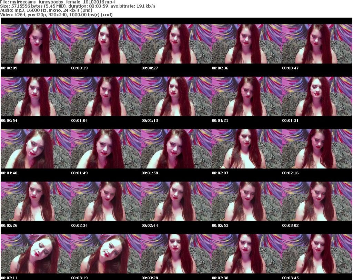Click the 'Video: h264, yuv420p' info line

point(56,15)
